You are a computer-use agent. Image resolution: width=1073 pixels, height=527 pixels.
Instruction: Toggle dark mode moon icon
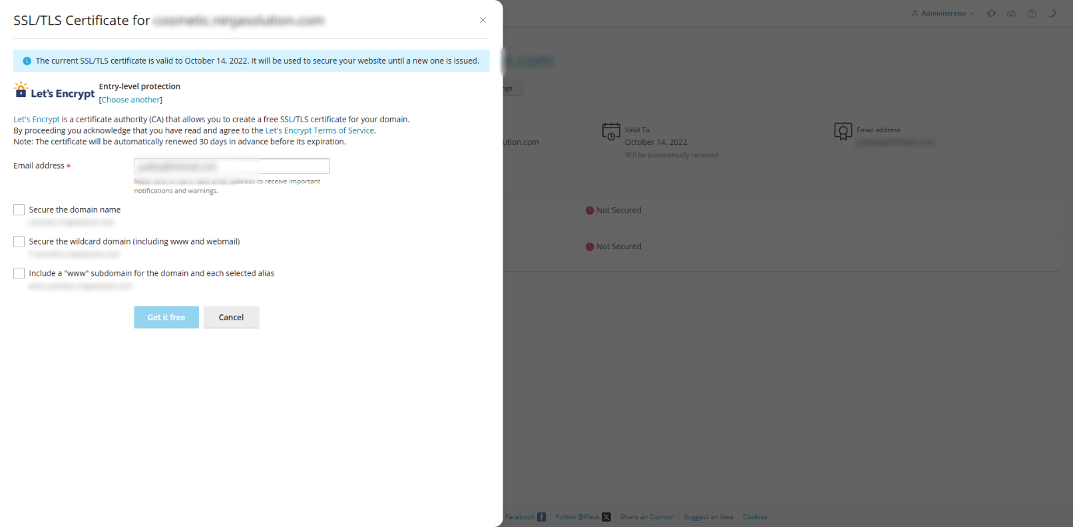coord(1052,13)
